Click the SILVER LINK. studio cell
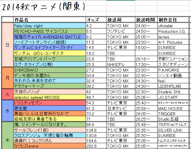Image resolution: width=191 pixels, height=149 pixels. click(x=173, y=130)
